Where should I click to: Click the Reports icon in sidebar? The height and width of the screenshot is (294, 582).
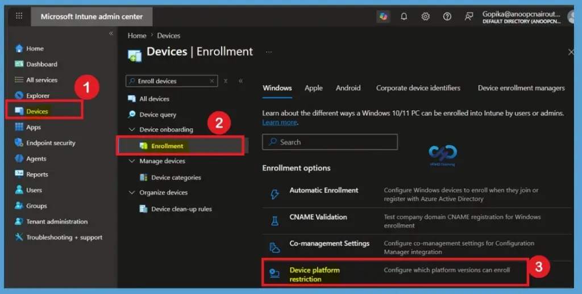pyautogui.click(x=19, y=174)
